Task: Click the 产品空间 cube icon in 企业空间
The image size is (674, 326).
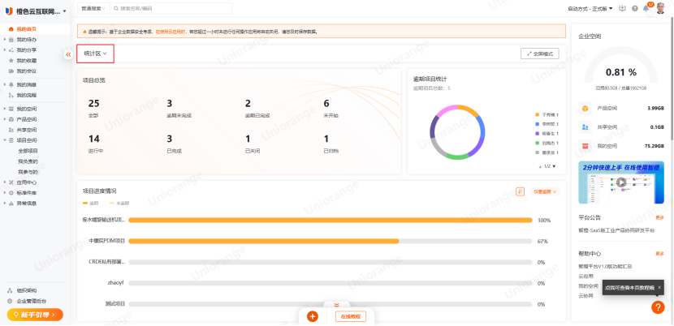Action: pos(585,108)
